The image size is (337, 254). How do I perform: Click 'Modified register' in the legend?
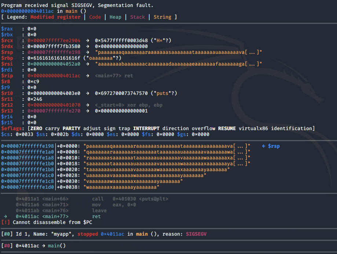55,17
